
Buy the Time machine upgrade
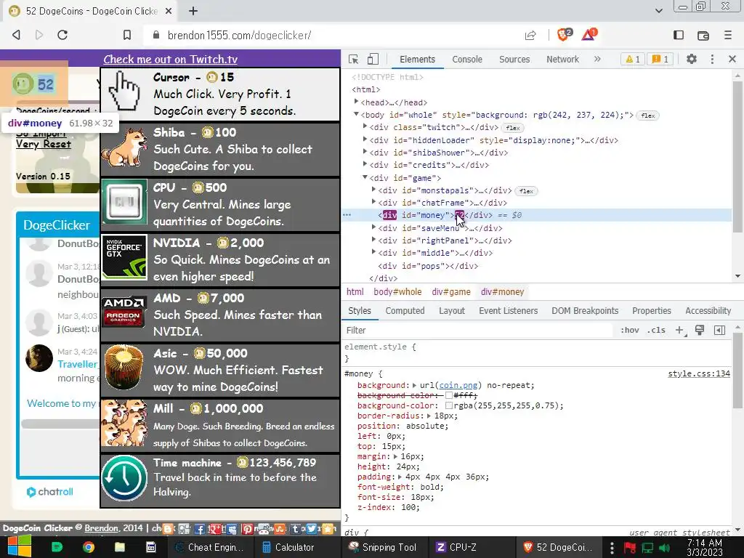pyautogui.click(x=220, y=480)
